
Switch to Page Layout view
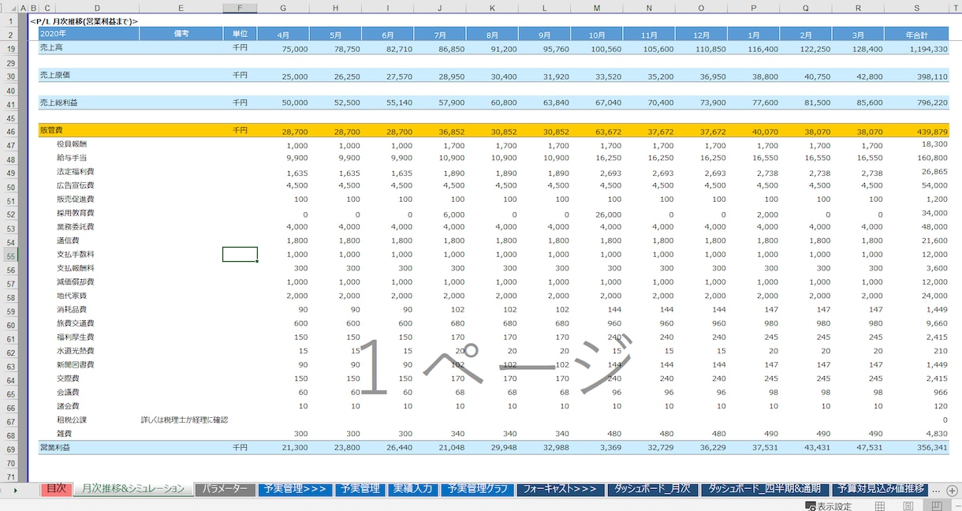tap(908, 506)
